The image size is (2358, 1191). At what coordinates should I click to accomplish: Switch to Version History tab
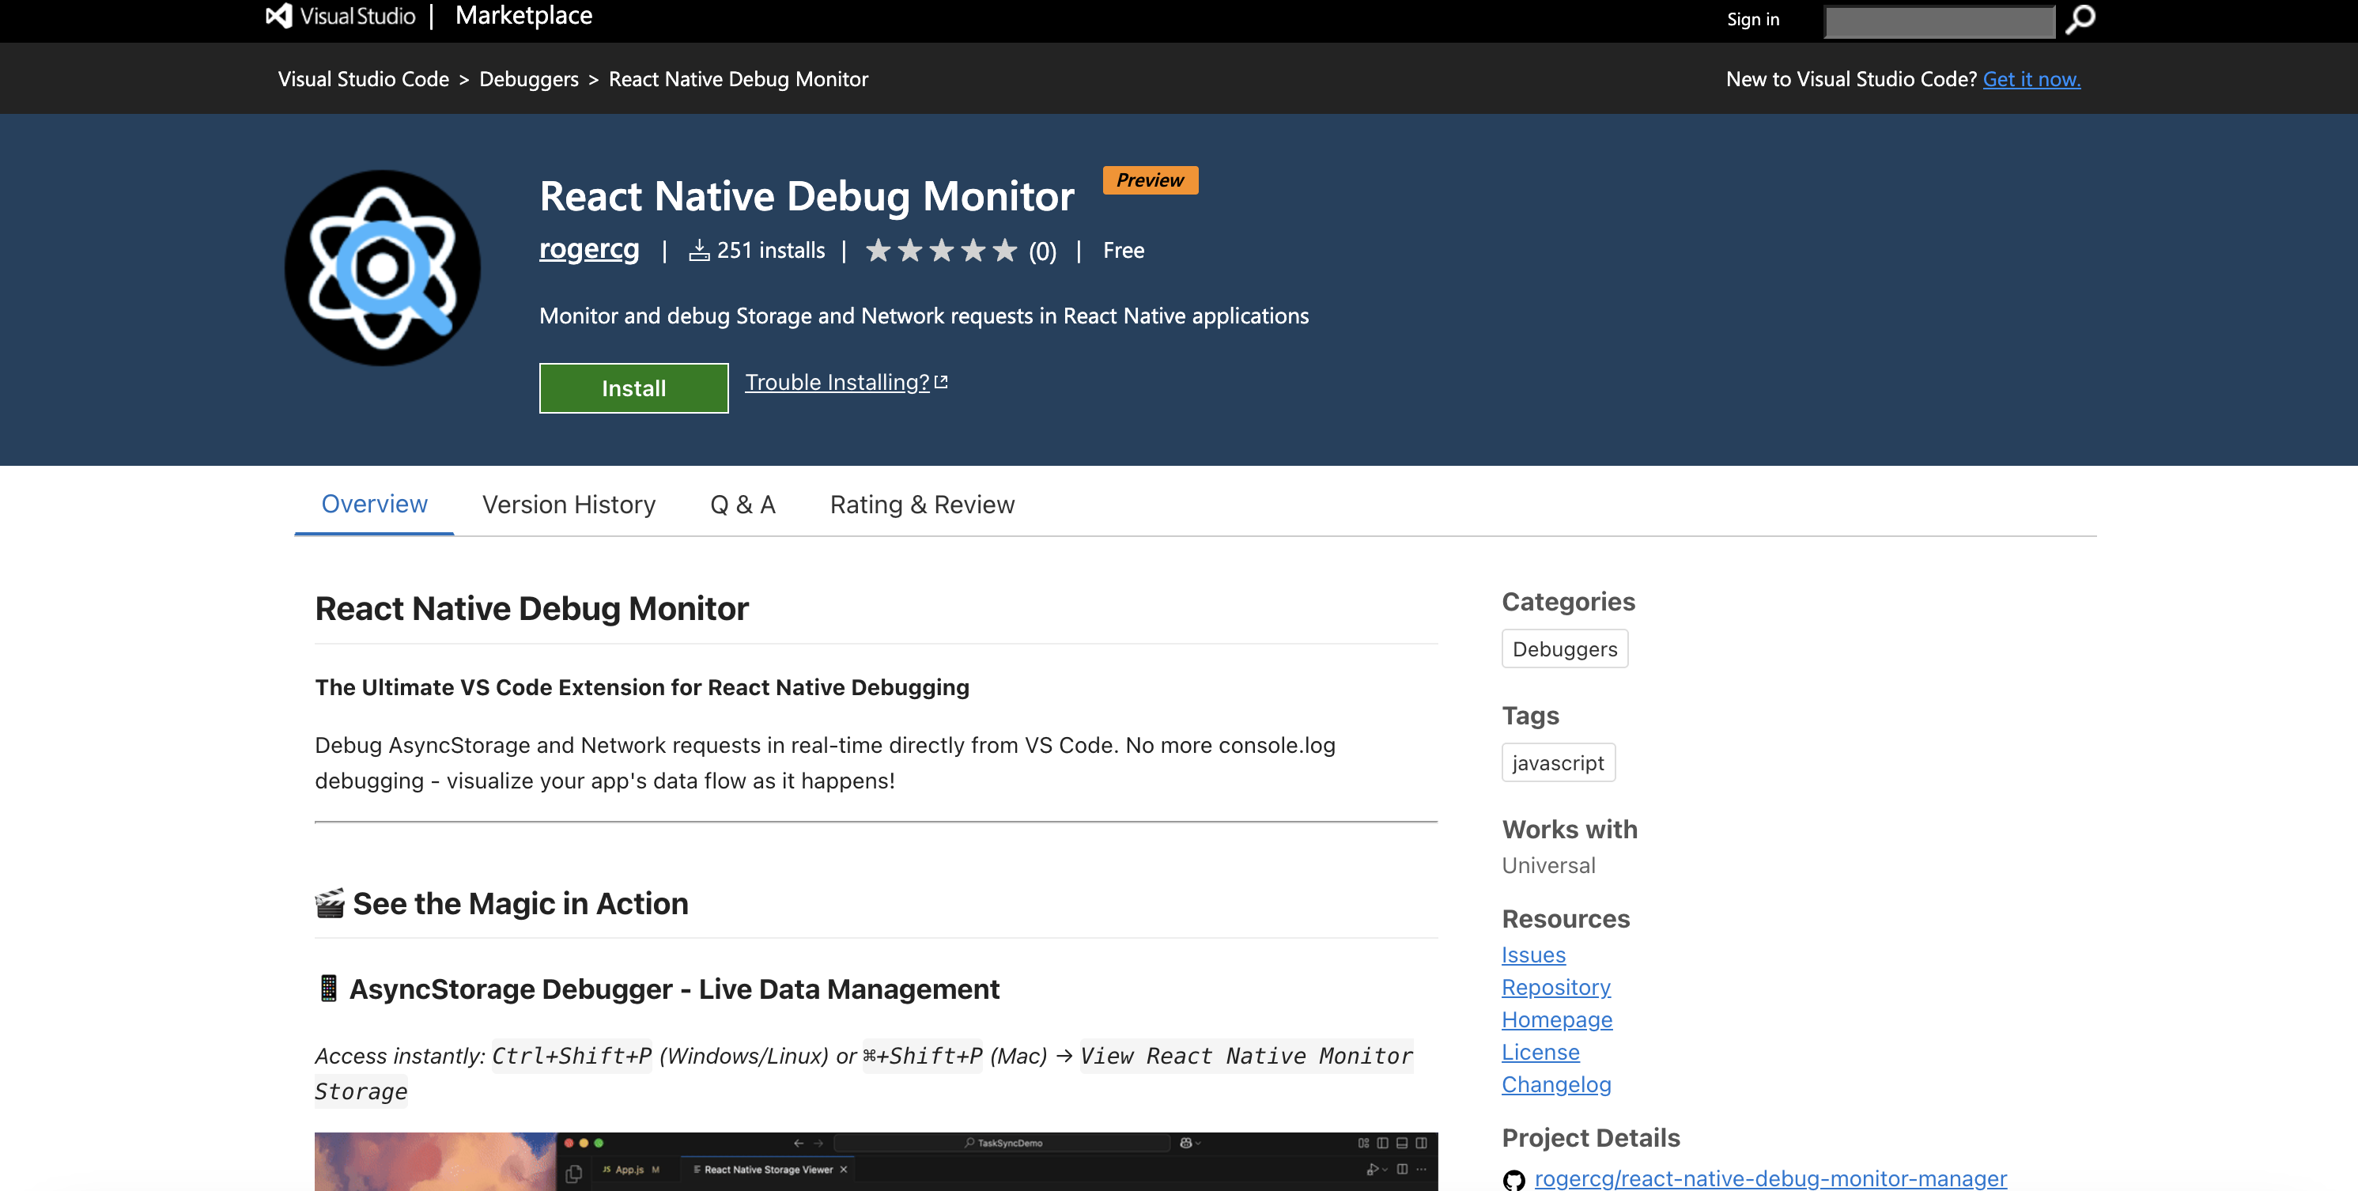[569, 505]
